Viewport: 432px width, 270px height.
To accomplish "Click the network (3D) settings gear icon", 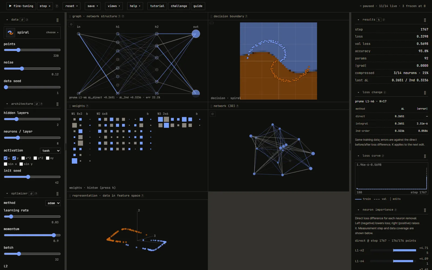I will 213,114.
